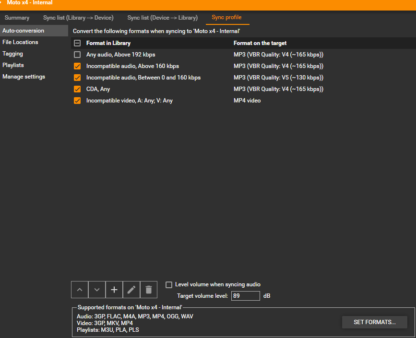Click the move rule up arrow icon
416x338 pixels.
[x=80, y=290]
